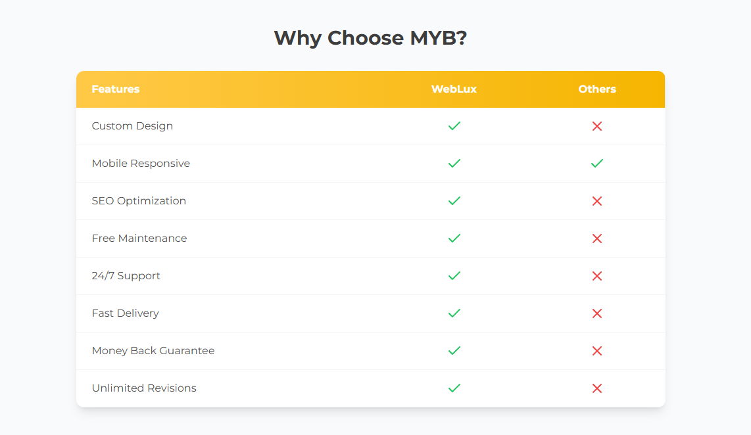The height and width of the screenshot is (435, 751).
Task: Select the Others column header
Action: tap(597, 89)
